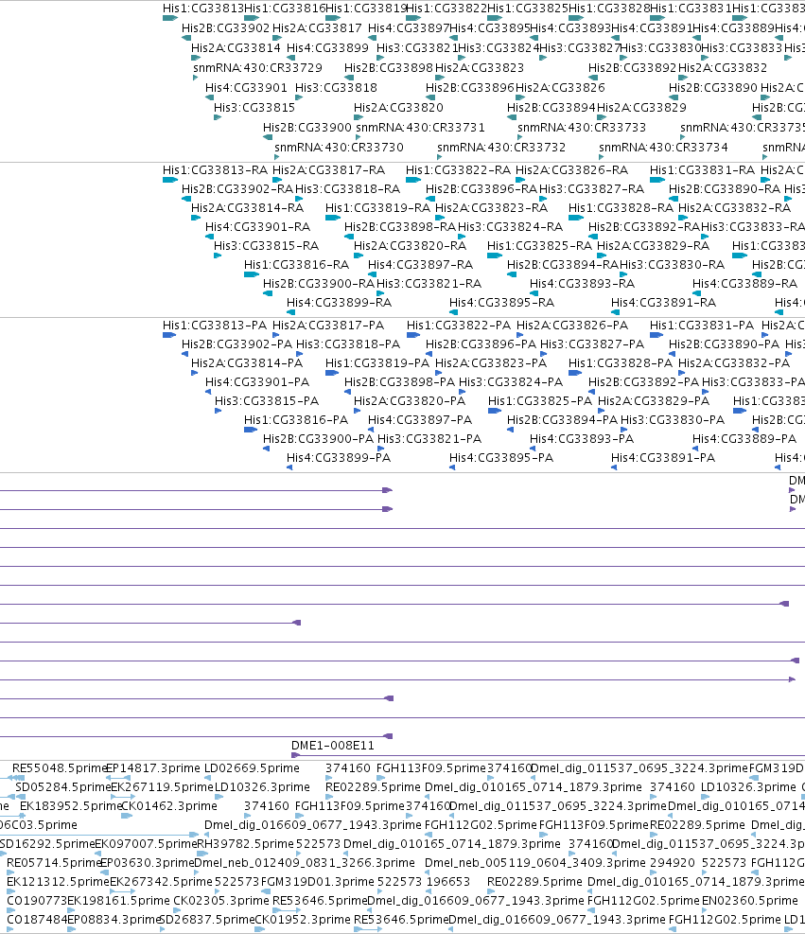Select EST CK01462.3prime label

169,806
